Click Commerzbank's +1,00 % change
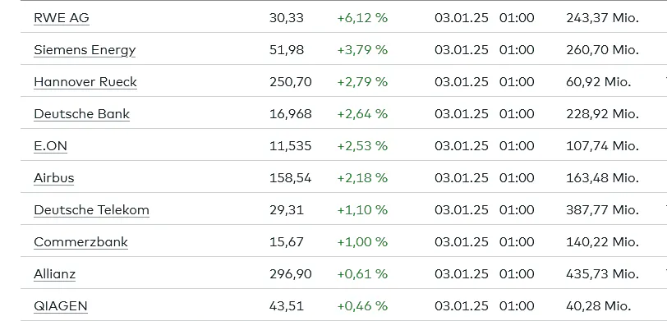 click(x=362, y=242)
